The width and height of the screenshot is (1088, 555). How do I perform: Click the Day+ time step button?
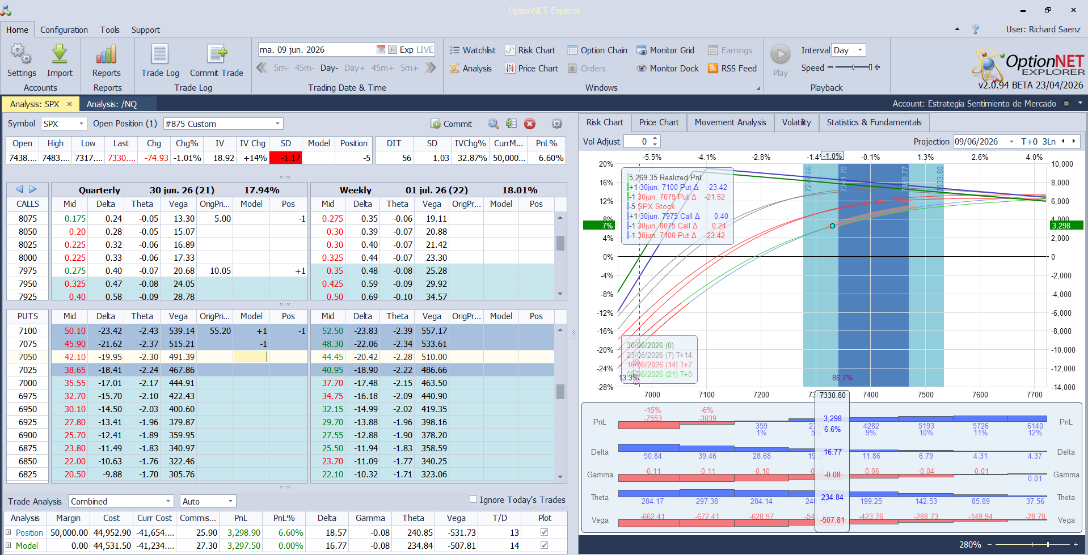click(x=354, y=68)
